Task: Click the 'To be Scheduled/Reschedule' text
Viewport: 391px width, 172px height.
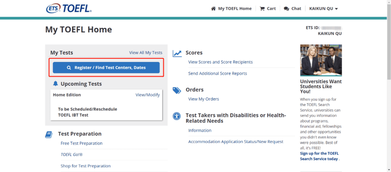Action: pos(88,109)
